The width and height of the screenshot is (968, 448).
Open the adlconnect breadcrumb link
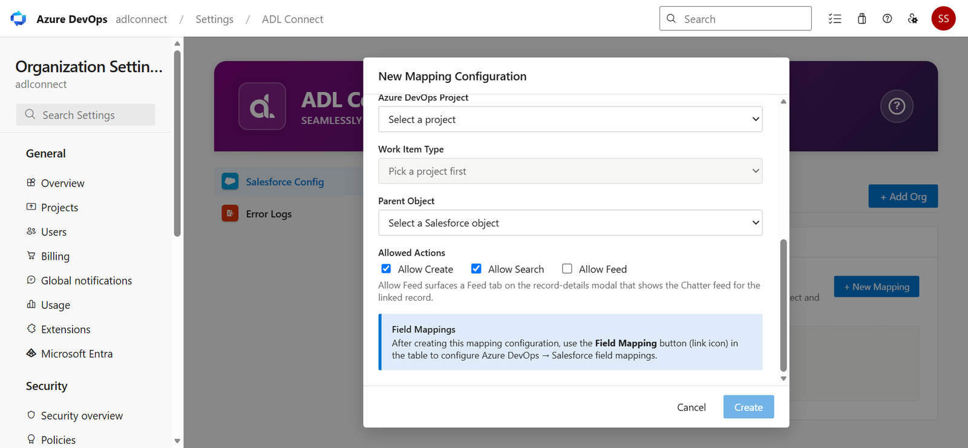(x=142, y=19)
